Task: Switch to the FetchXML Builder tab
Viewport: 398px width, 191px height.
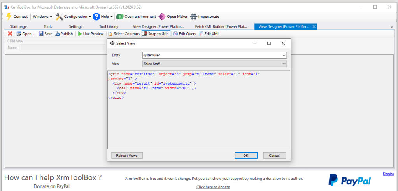Action: (221, 26)
